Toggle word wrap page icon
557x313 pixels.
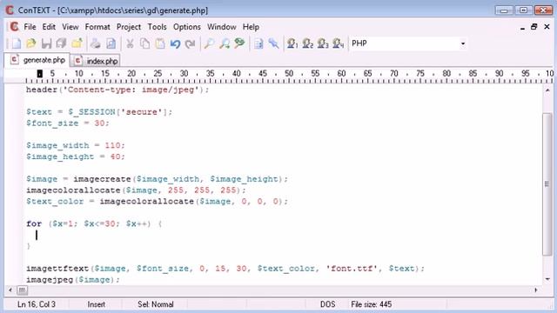click(x=258, y=43)
